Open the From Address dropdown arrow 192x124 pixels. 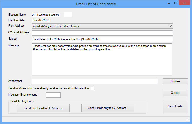pos(171,26)
